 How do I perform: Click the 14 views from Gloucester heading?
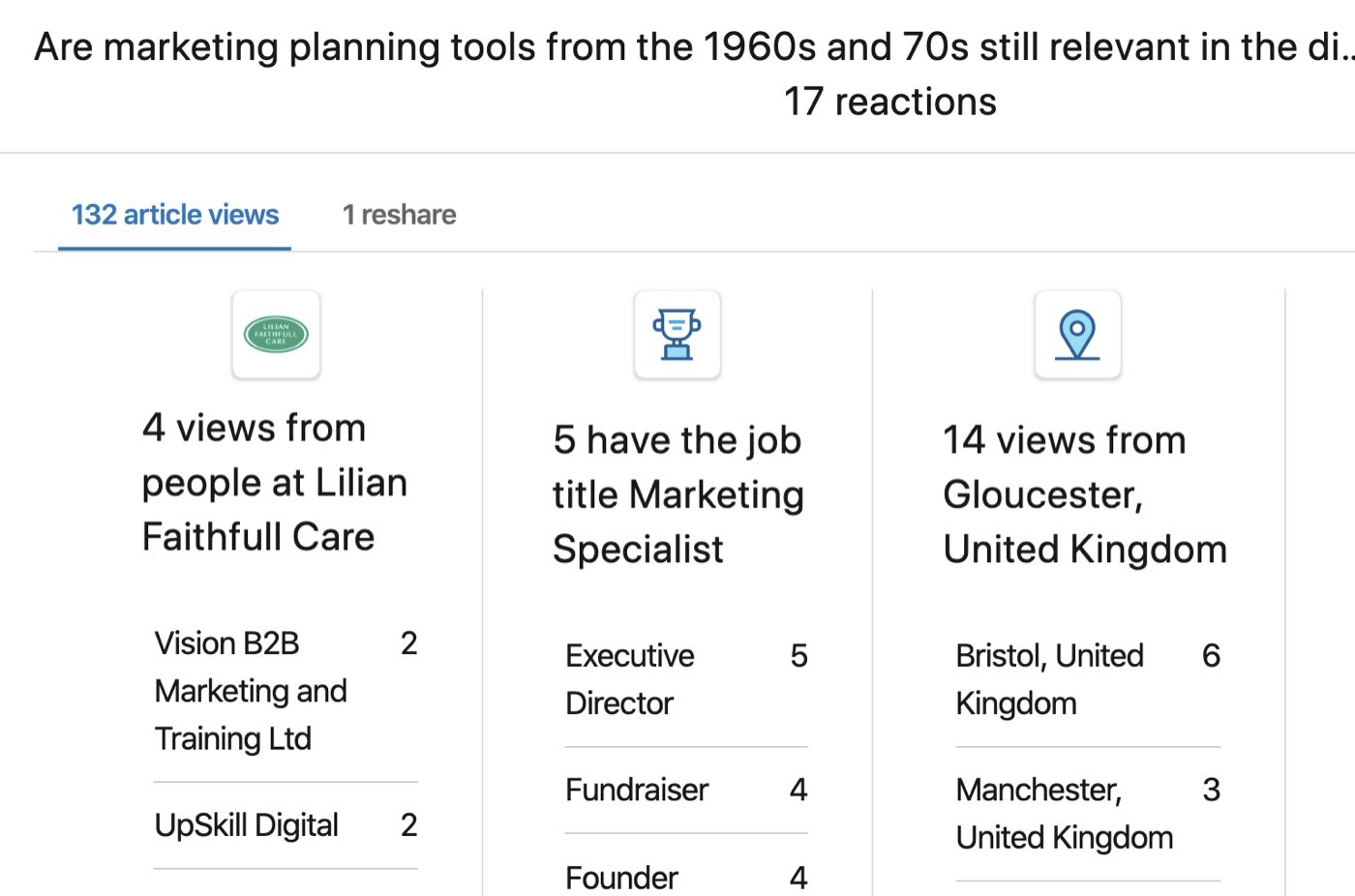(1085, 494)
